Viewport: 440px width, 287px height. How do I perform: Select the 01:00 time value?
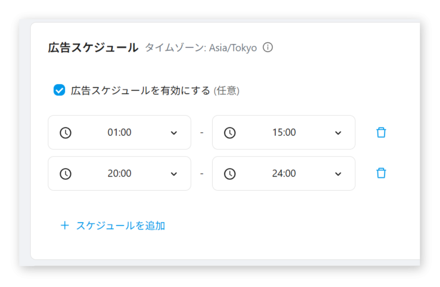pos(119,132)
